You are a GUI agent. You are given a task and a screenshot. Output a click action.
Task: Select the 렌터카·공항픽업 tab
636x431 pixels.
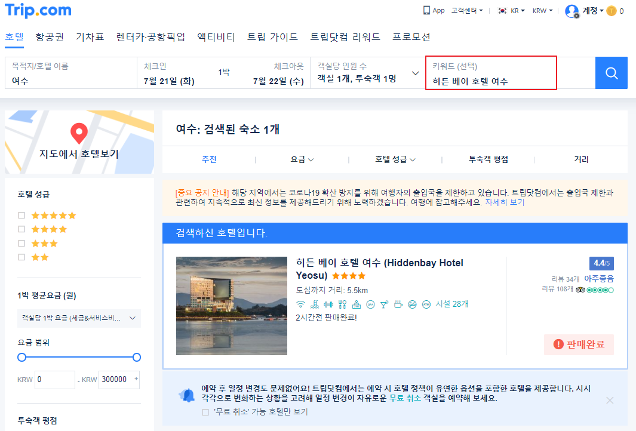(x=150, y=37)
